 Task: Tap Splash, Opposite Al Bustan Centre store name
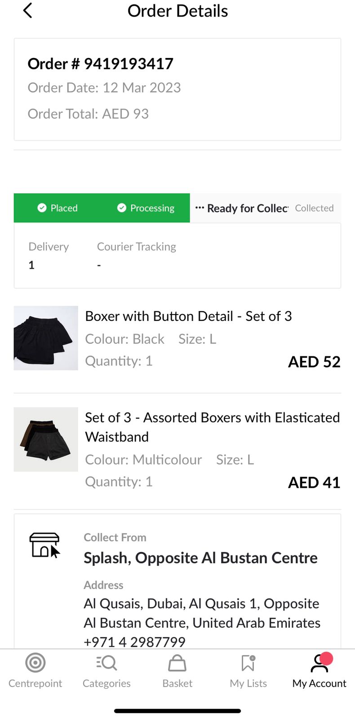coord(200,558)
